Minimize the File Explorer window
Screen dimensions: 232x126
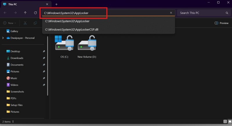pyautogui.click(x=209, y=3)
